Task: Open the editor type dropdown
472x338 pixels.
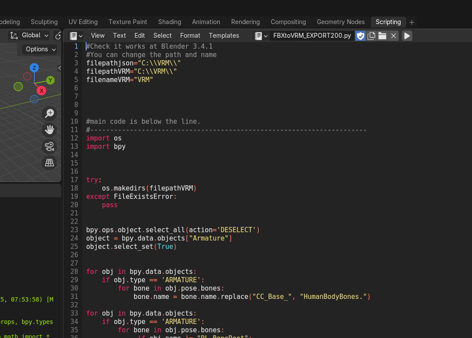Action: [76, 36]
